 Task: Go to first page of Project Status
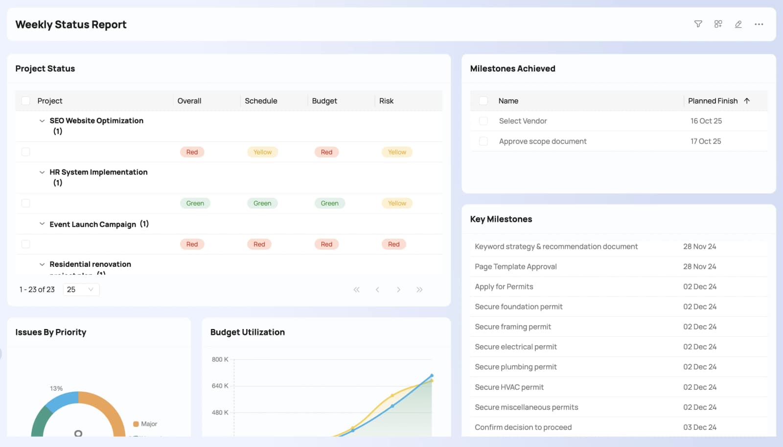coord(356,290)
